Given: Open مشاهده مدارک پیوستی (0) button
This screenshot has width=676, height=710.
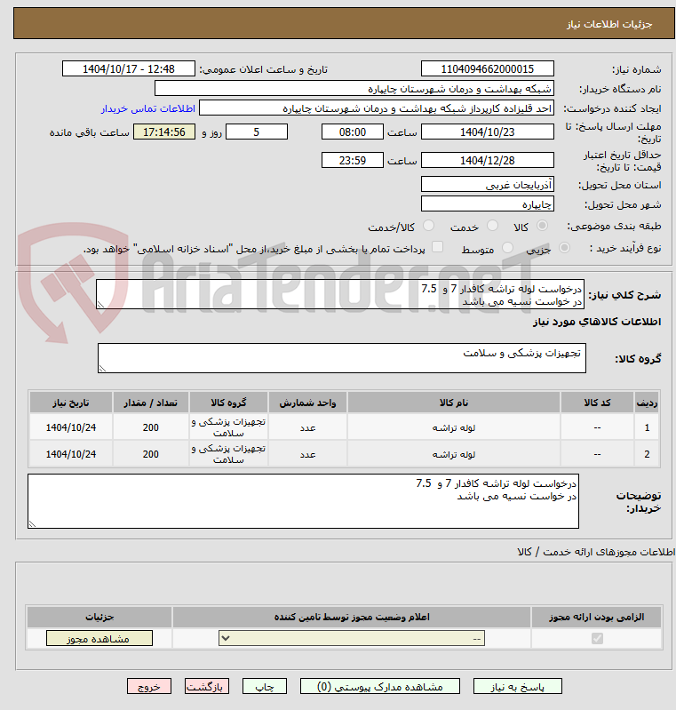Looking at the screenshot, I should [x=380, y=687].
